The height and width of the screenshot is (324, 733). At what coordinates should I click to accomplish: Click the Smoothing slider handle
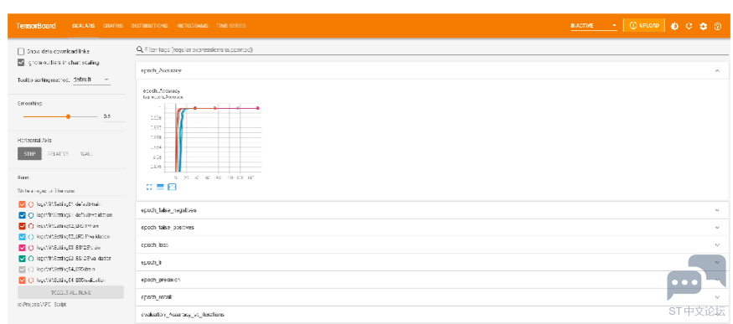tap(68, 116)
